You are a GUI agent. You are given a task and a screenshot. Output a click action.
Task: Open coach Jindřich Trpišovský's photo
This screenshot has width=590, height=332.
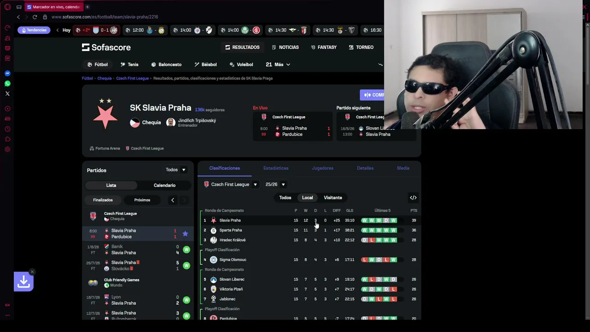click(x=171, y=123)
